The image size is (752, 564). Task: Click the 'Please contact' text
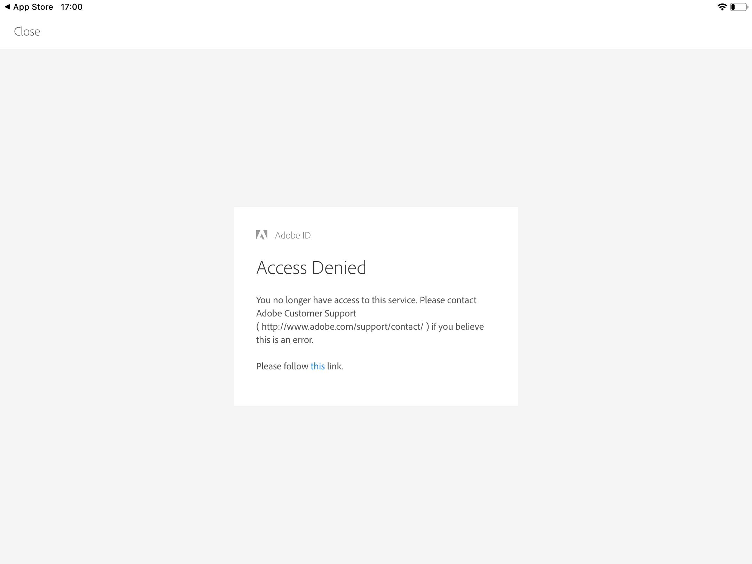tap(448, 300)
